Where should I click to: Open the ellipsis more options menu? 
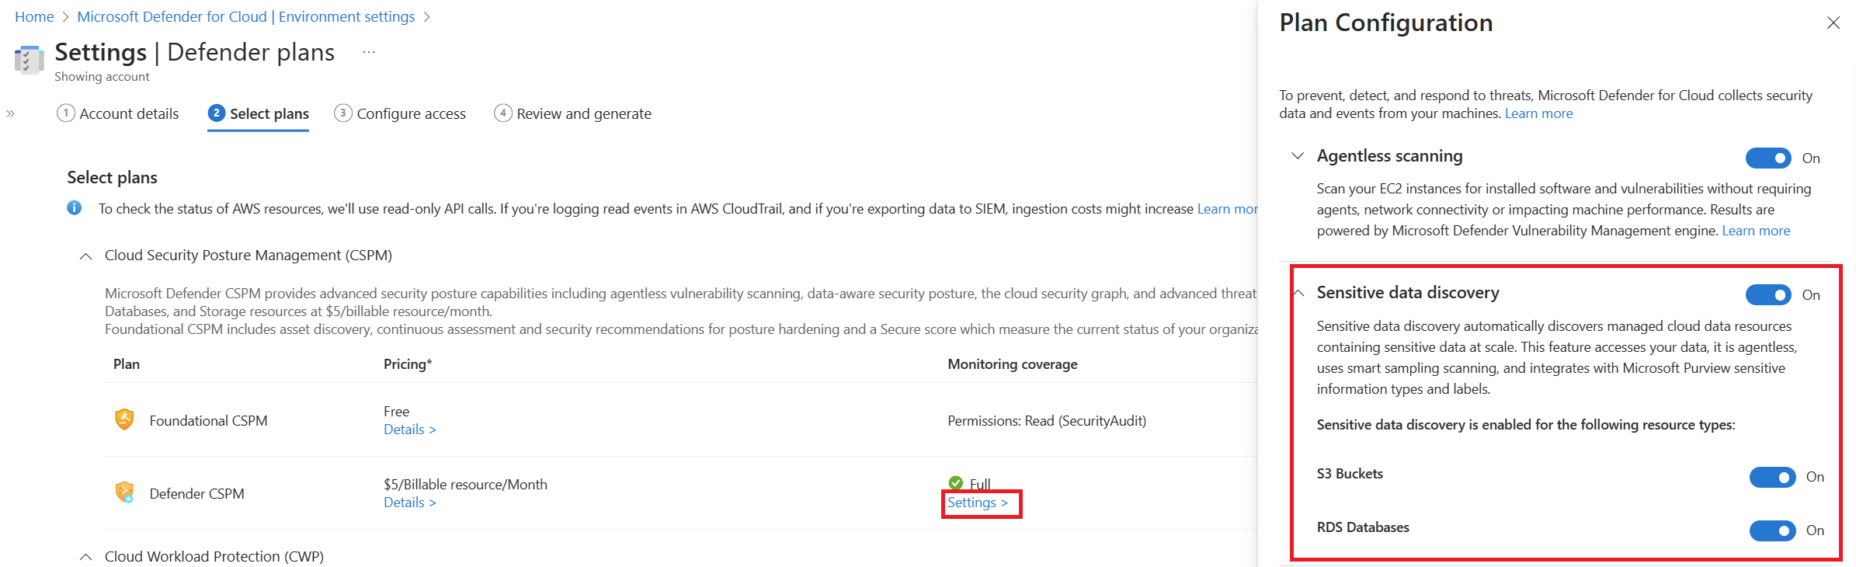pos(369,52)
